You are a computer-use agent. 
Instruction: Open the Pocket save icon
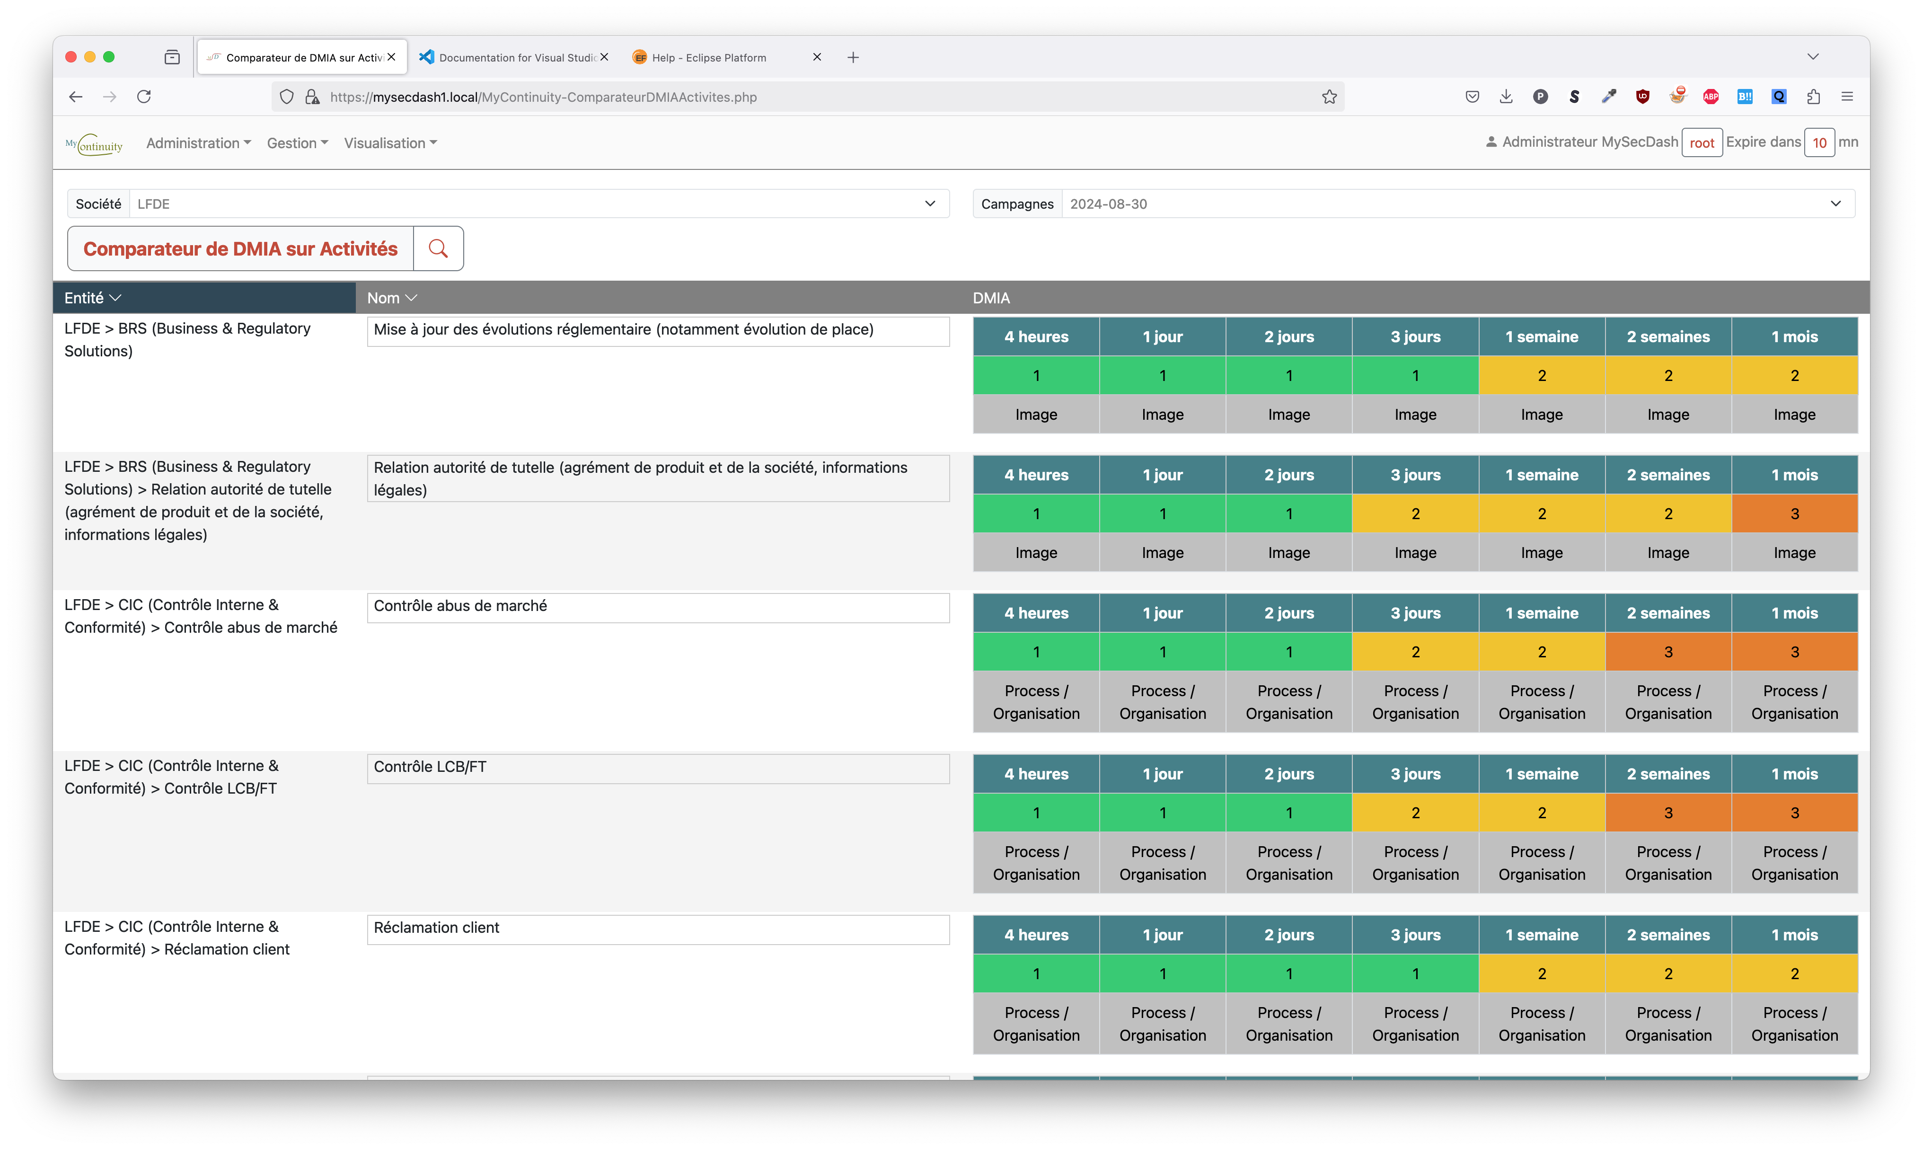[1472, 97]
